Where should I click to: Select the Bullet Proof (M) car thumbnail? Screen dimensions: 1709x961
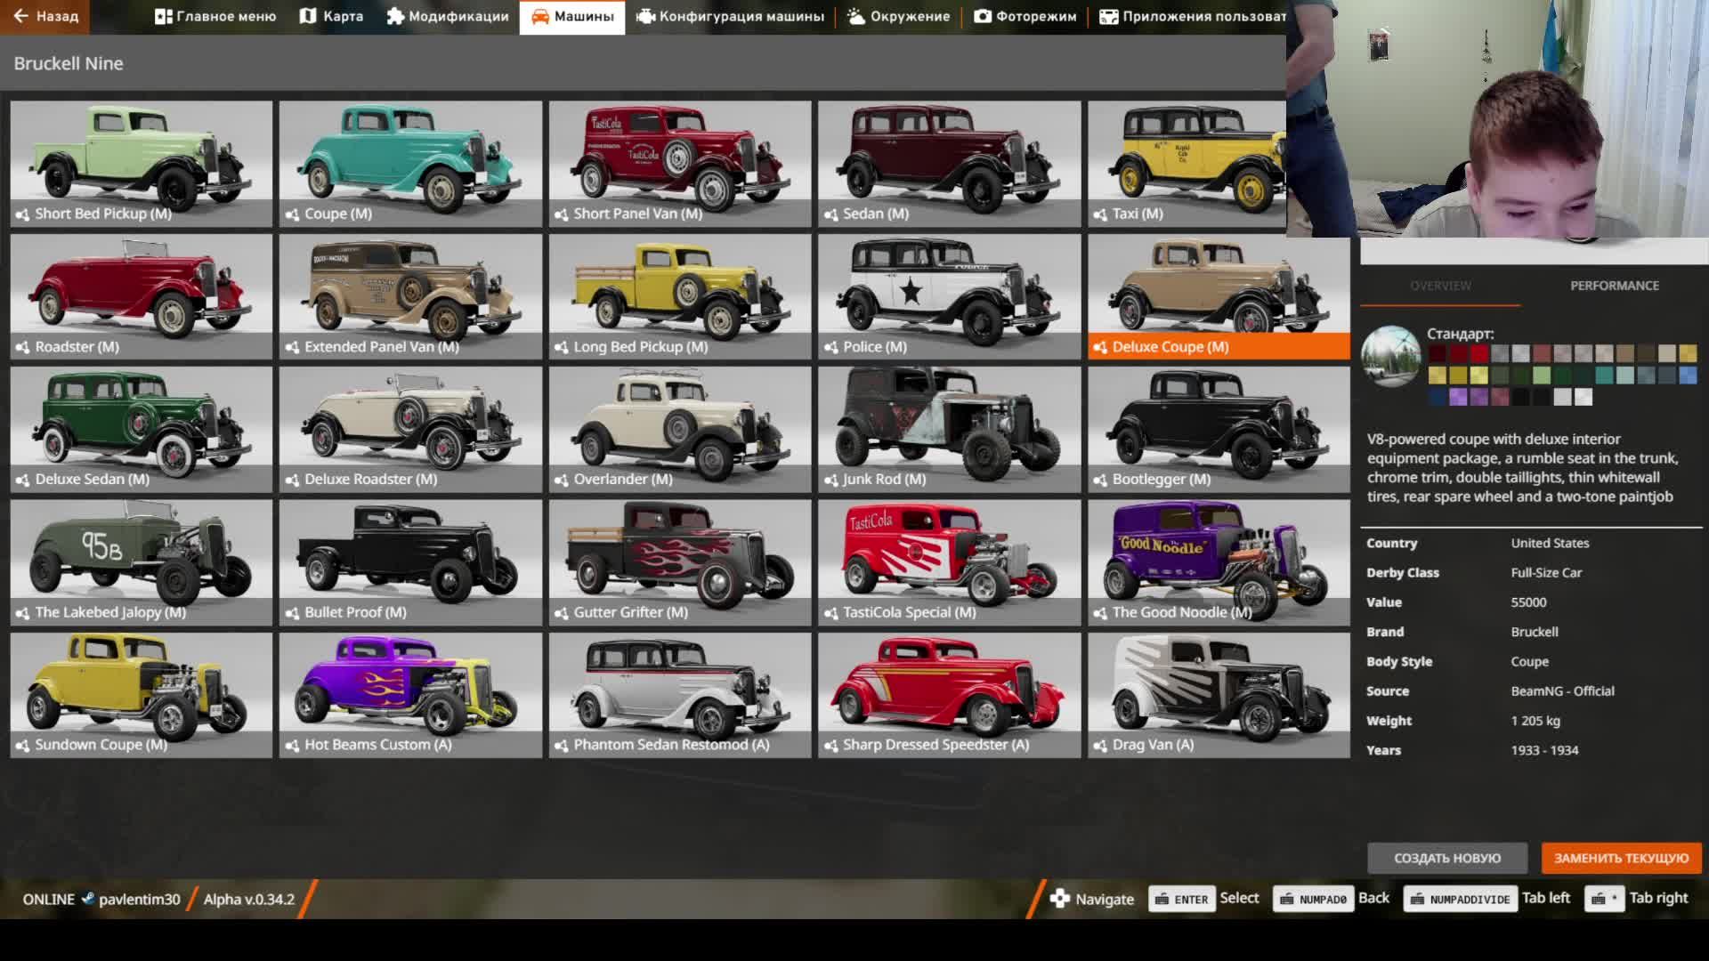410,561
